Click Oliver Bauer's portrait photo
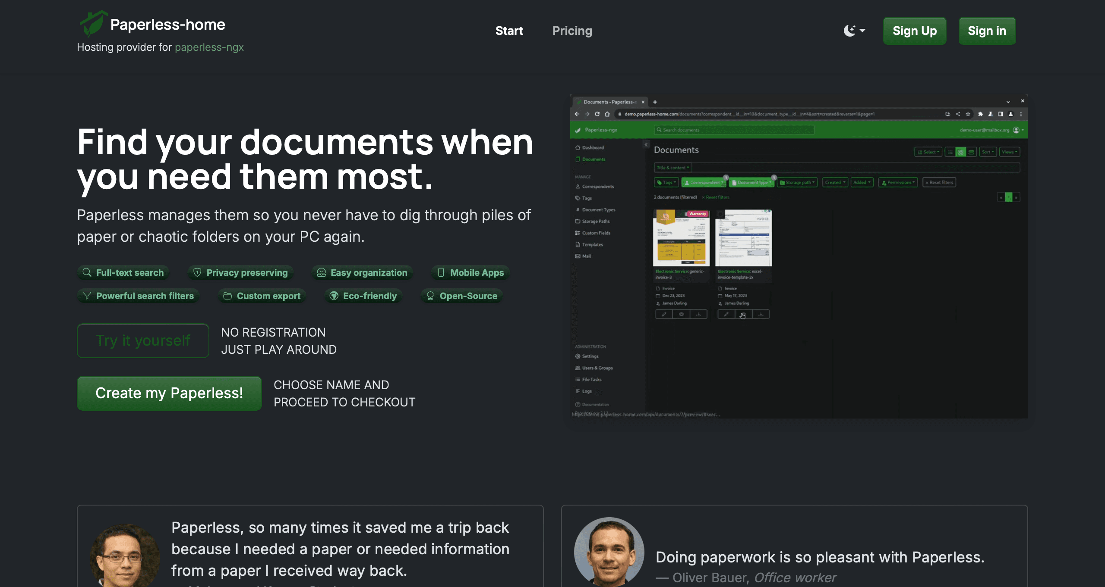Image resolution: width=1105 pixels, height=587 pixels. tap(609, 552)
